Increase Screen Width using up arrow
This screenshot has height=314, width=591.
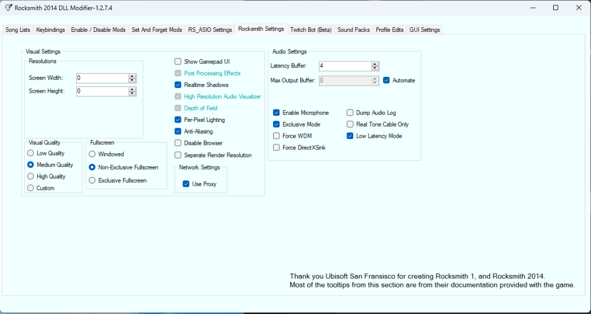click(132, 76)
